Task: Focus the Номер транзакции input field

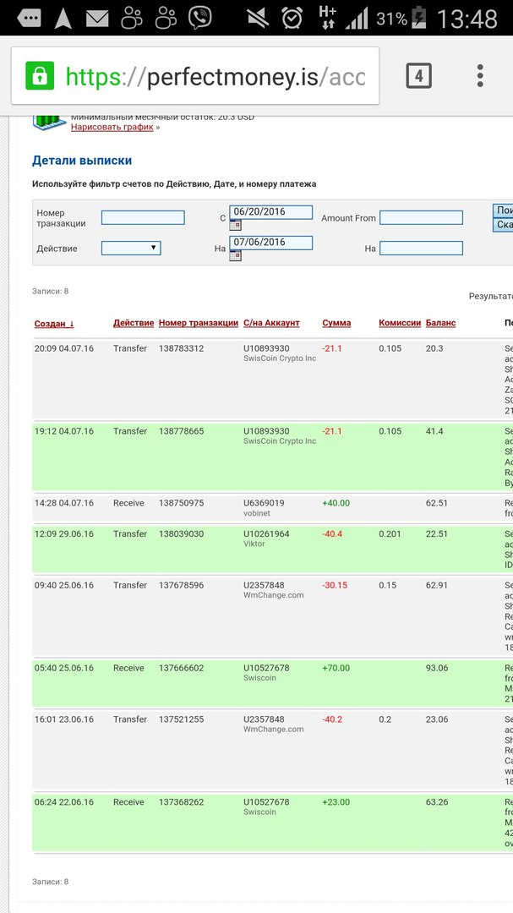Action: tap(143, 218)
